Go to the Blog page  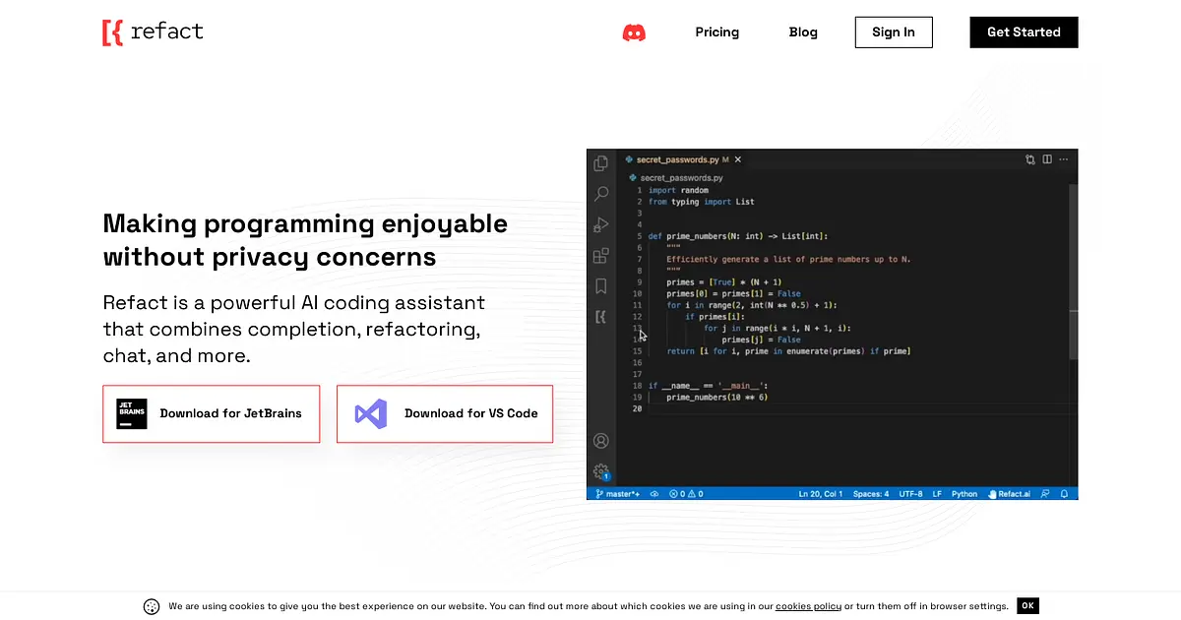[803, 32]
